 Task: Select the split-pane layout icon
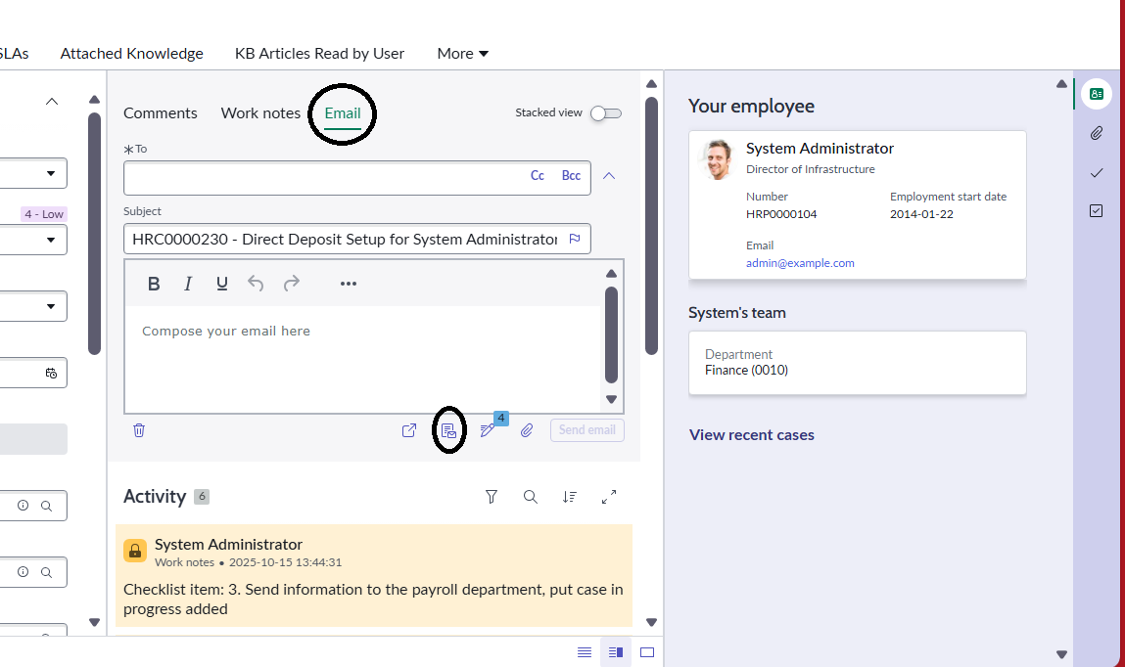coord(616,652)
